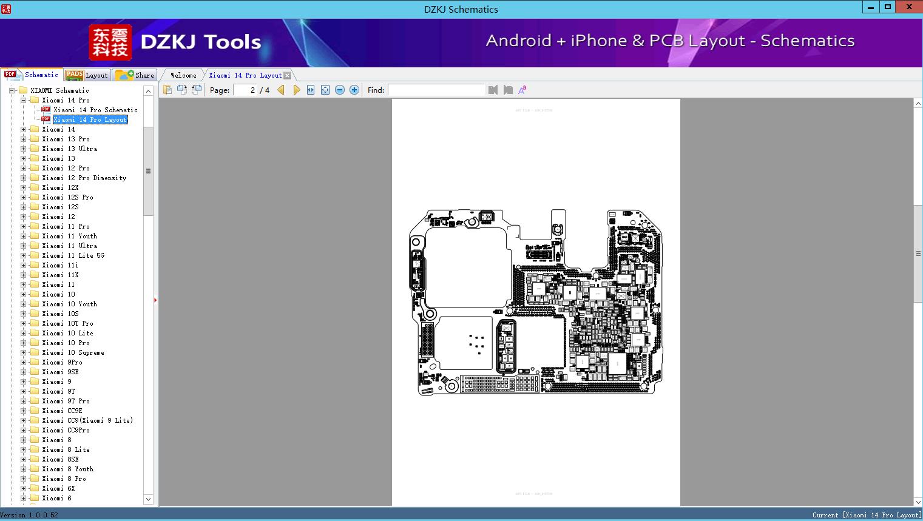Expand the Xiaomi 13 Pro folder
Viewport: 923px width, 521px height.
point(23,139)
